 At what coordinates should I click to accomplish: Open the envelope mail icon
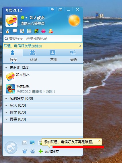tap(25, 143)
